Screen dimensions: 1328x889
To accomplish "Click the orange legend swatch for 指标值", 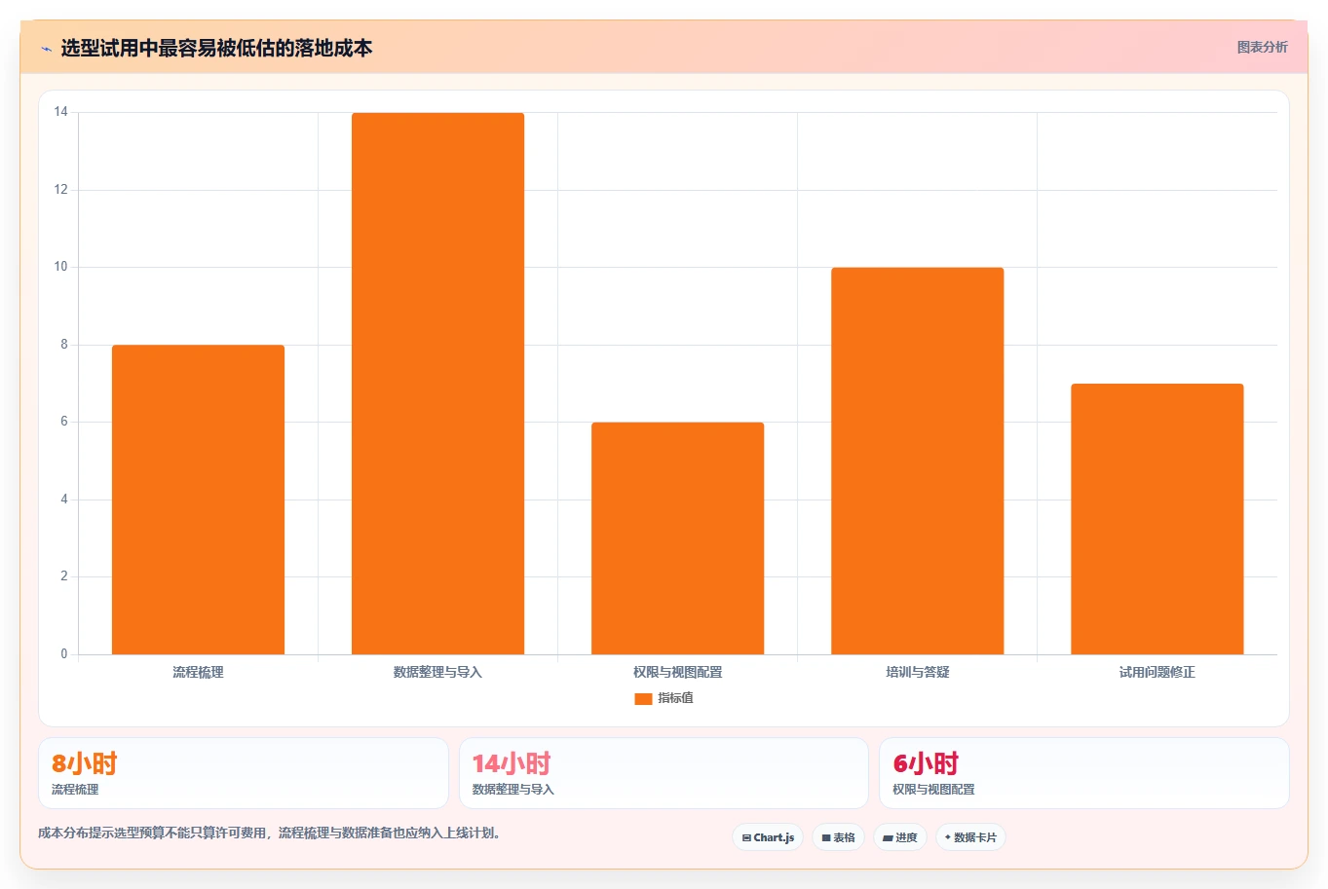I will 643,699.
